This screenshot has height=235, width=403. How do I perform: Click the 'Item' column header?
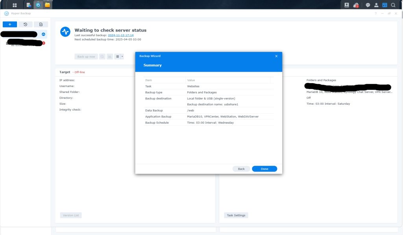pos(148,80)
